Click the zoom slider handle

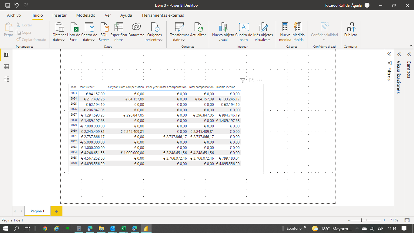(x=361, y=220)
